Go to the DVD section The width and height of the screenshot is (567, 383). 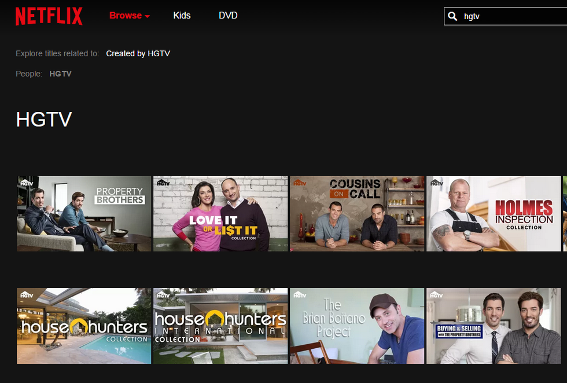228,16
